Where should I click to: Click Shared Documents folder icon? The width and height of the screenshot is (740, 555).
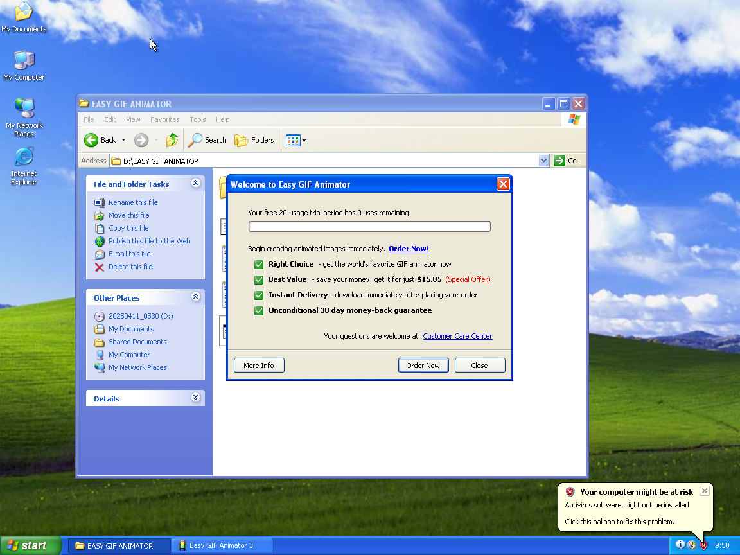[99, 342]
